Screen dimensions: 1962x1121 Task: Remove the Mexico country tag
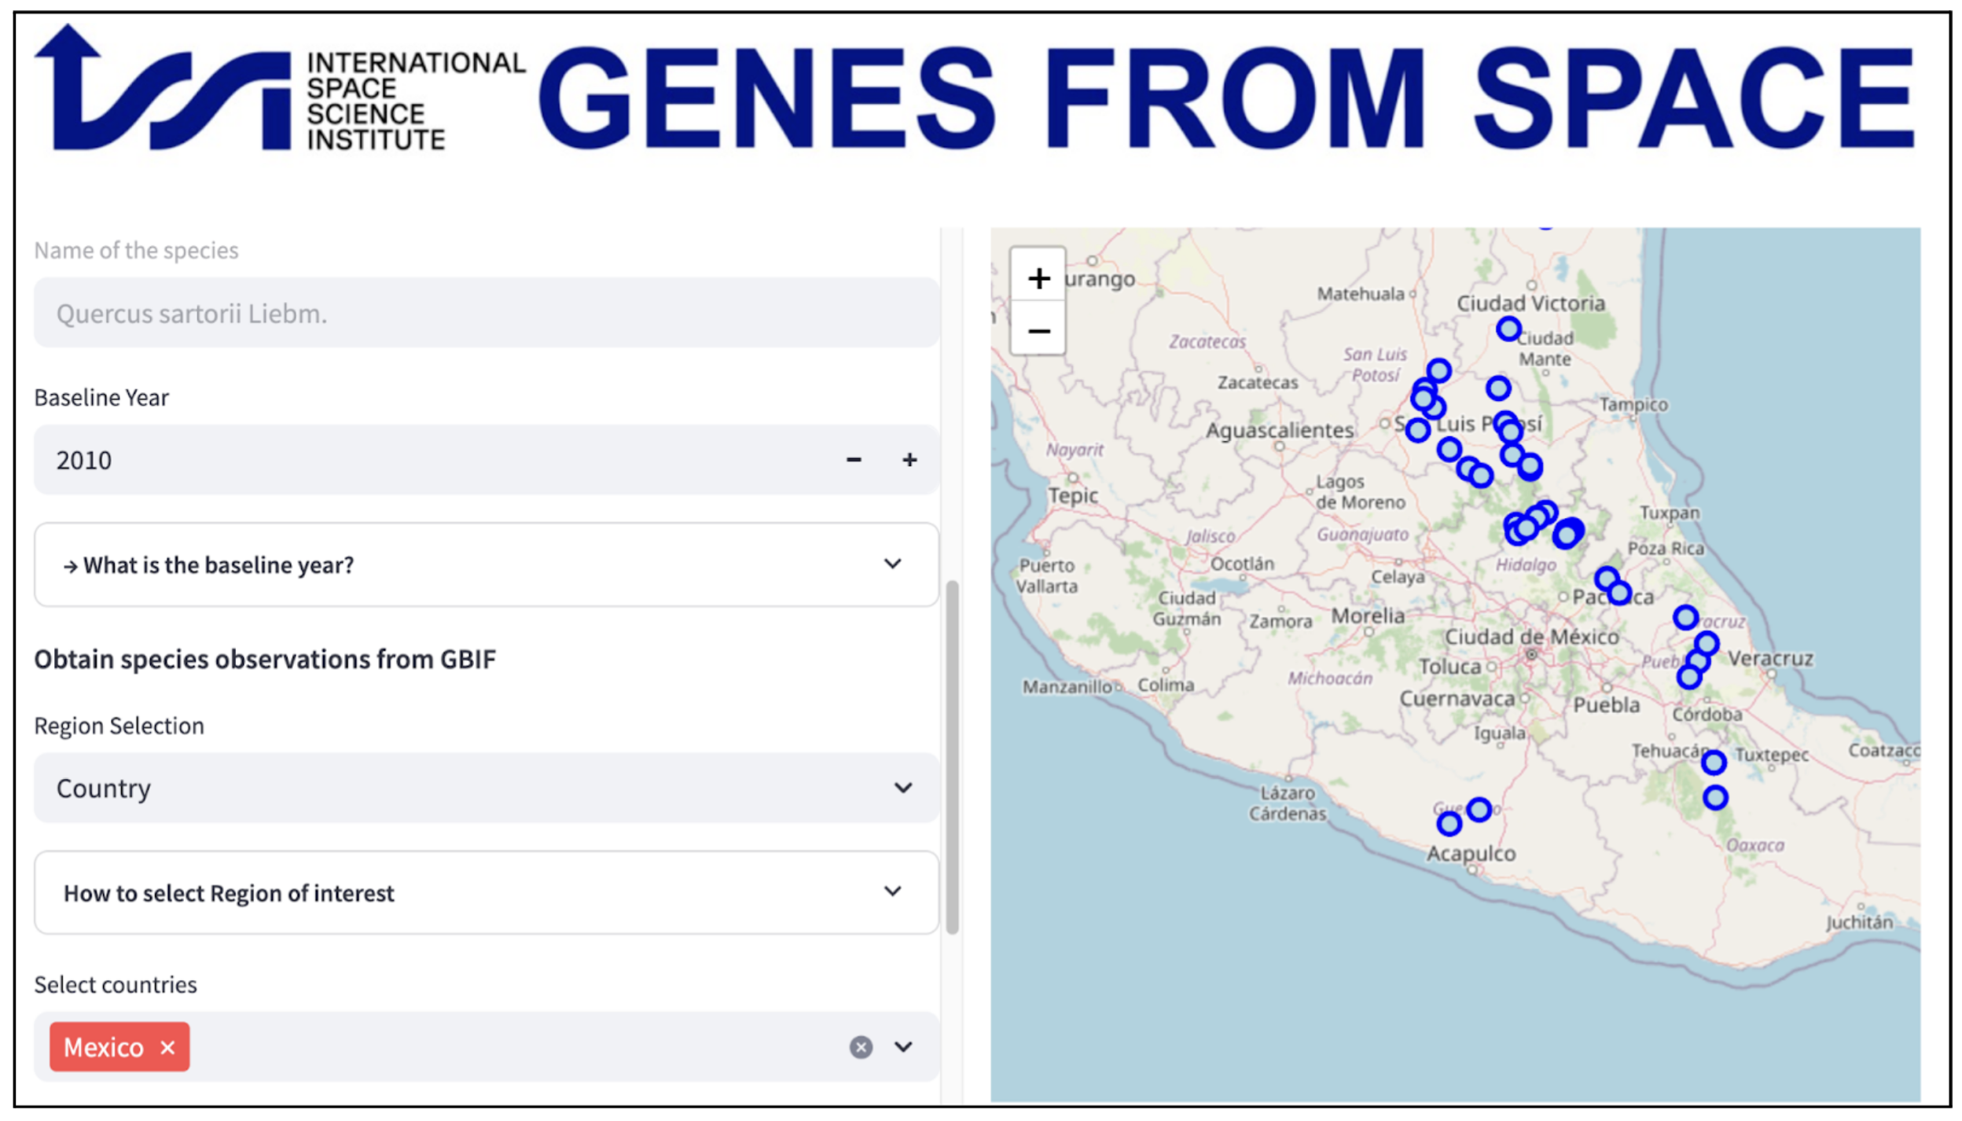[x=167, y=1047]
